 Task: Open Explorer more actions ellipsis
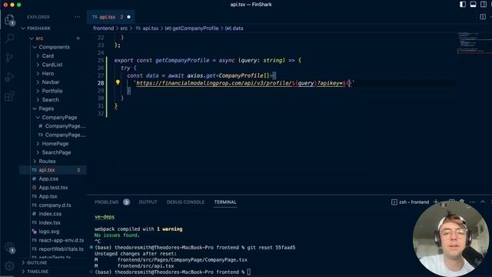[x=77, y=17]
